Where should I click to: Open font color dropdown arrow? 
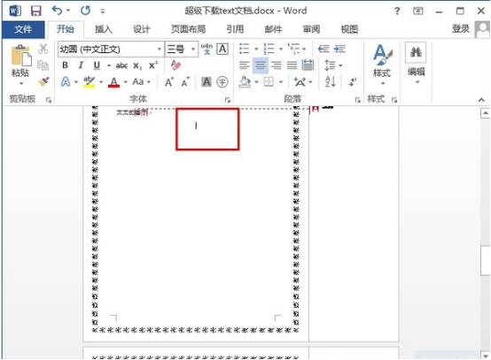126,82
